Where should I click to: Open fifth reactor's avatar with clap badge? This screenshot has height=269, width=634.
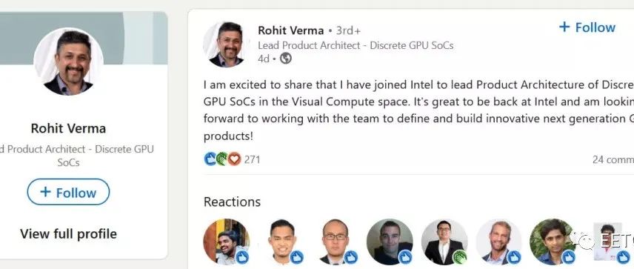pos(444,242)
